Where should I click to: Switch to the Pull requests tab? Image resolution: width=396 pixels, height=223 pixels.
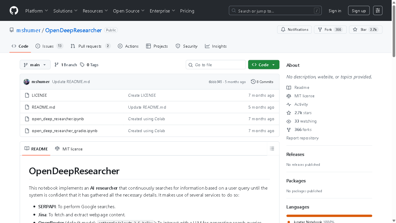click(91, 46)
